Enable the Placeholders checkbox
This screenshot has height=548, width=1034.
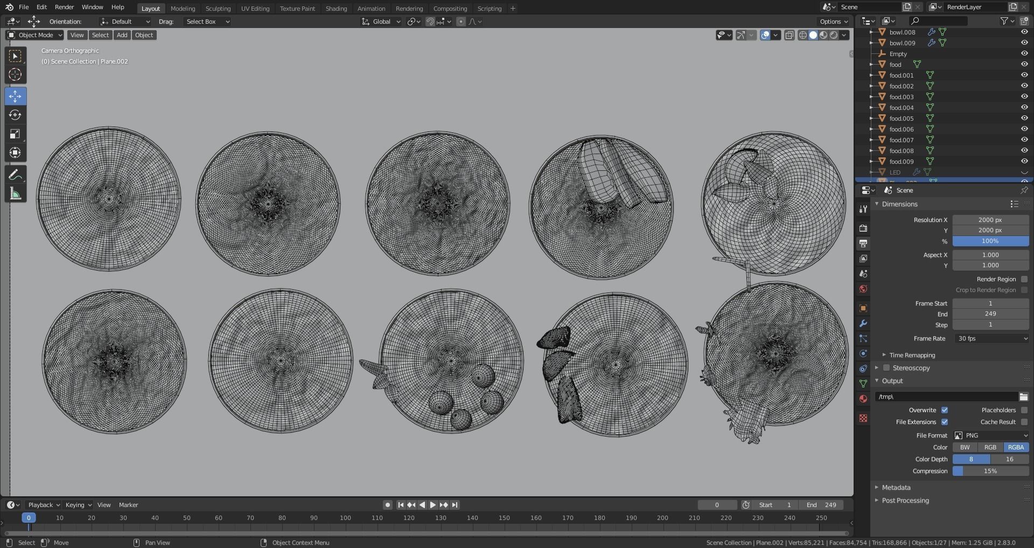[x=1024, y=410]
